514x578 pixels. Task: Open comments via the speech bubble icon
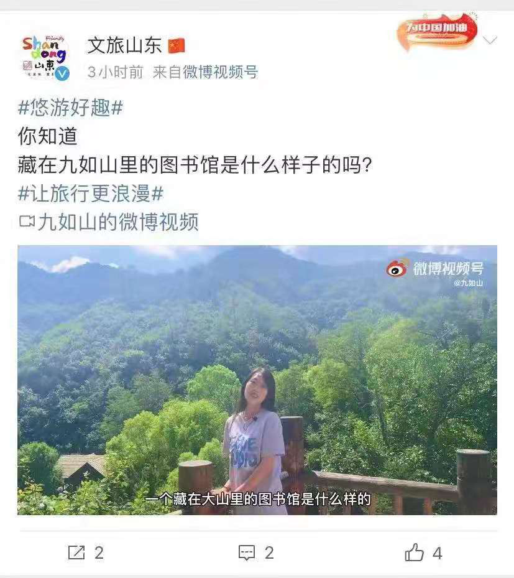(x=247, y=553)
